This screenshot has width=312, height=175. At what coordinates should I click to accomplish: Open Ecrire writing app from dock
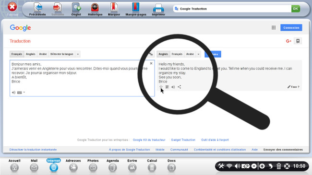pos(132,165)
